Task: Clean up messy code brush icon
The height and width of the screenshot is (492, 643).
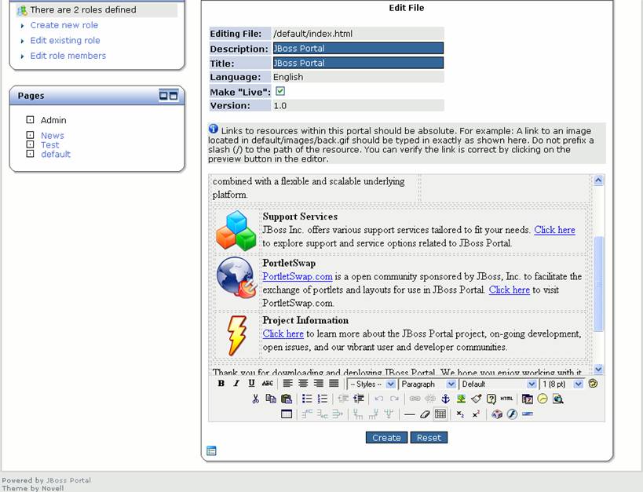Action: 476,399
